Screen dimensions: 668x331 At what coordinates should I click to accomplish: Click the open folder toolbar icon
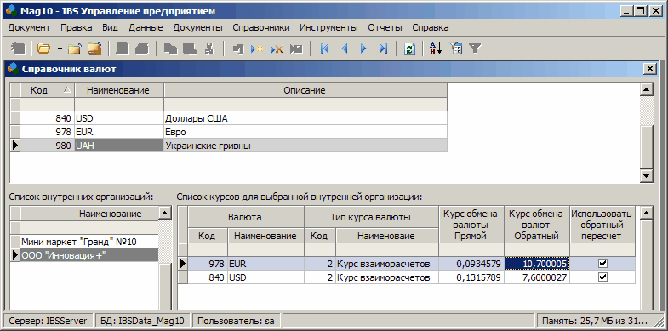43,49
